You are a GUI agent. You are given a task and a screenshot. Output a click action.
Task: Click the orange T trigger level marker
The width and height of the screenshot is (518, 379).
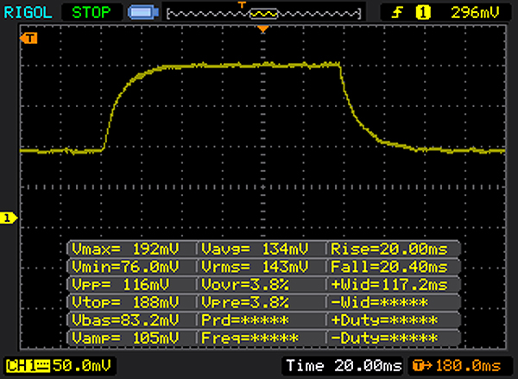click(x=28, y=38)
